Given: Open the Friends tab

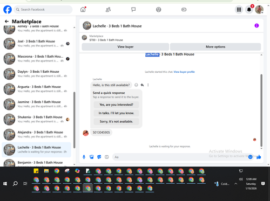Looking at the screenshot, I should click(x=108, y=10).
